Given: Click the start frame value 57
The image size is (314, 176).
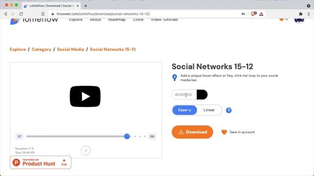Looking at the screenshot, I should point(20,136).
